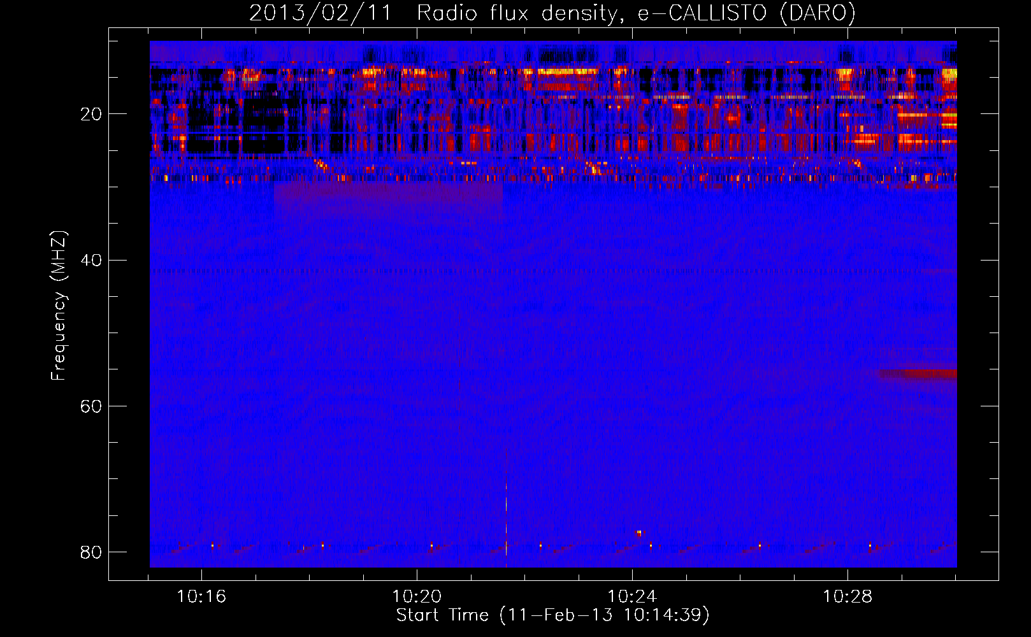The width and height of the screenshot is (1031, 637).
Task: Click the 10:16 time tick label
Action: (201, 597)
